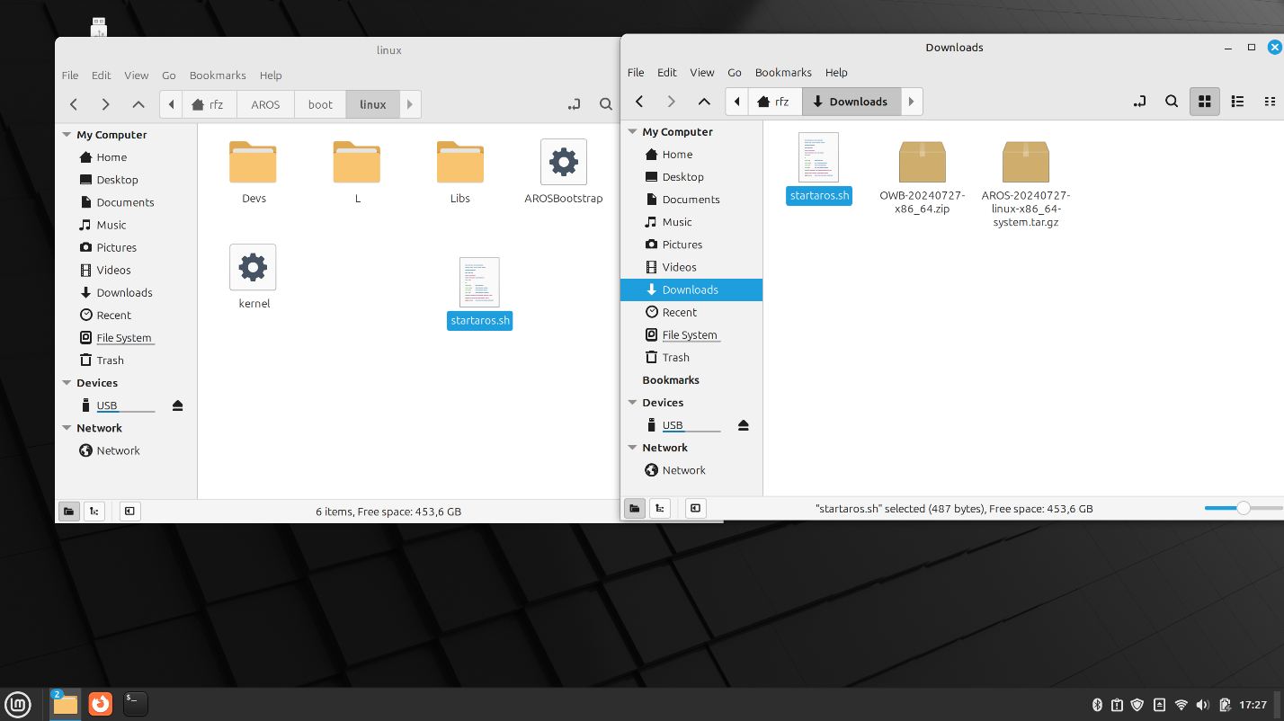This screenshot has height=721, width=1284.
Task: Select startaros.sh in Downloads window
Action: coord(818,169)
